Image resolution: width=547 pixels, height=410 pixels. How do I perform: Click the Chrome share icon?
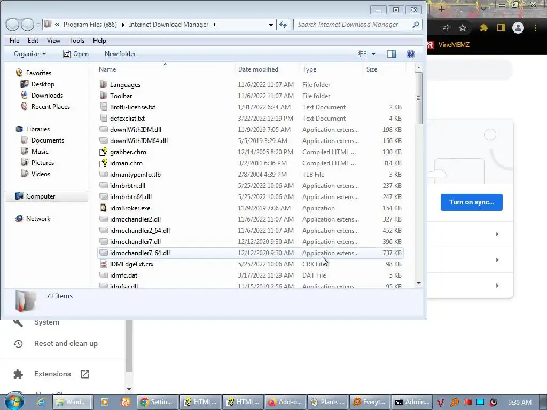click(x=445, y=28)
